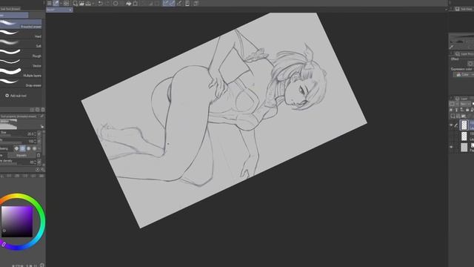This screenshot has width=474, height=267.
Task: Click the duplicate sub tool icon
Action: point(38,110)
